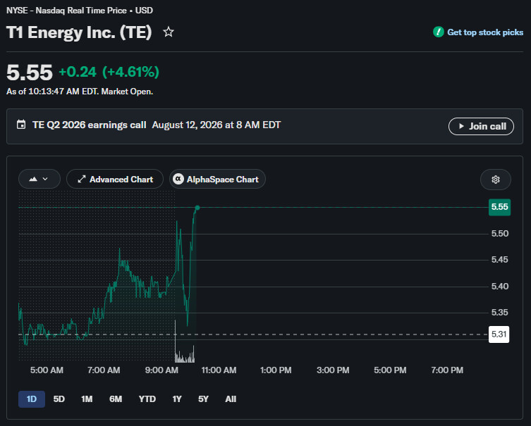This screenshot has height=426, width=531.
Task: Click the alpha logo icon
Action: 178,179
